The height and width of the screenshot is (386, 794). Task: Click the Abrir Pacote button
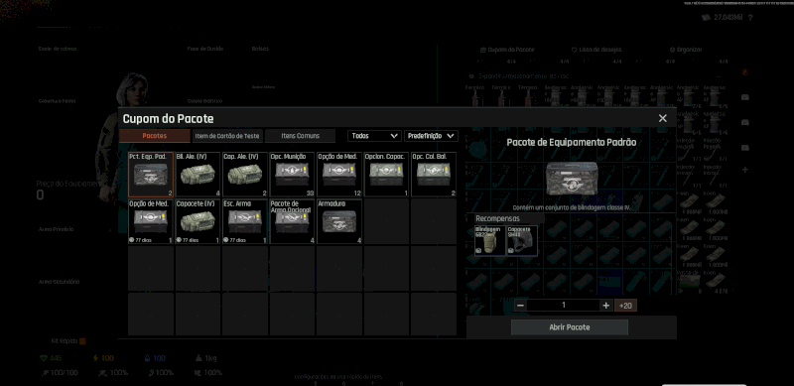click(x=570, y=327)
